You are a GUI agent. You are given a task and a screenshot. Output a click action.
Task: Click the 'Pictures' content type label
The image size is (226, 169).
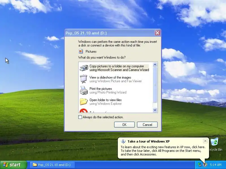[91, 52]
